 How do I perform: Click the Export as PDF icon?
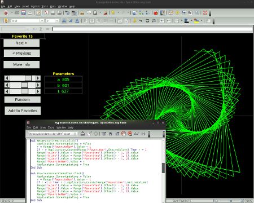46,13
